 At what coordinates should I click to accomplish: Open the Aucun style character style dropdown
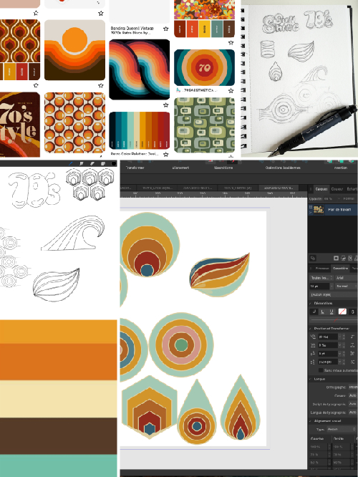point(333,294)
